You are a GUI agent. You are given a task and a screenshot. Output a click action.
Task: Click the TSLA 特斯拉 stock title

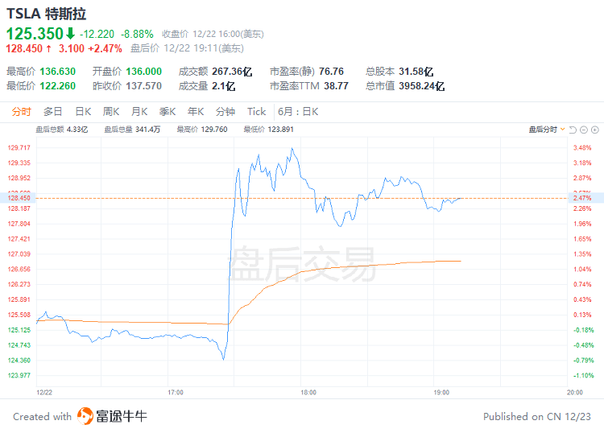[47, 14]
